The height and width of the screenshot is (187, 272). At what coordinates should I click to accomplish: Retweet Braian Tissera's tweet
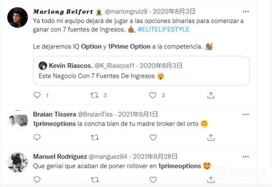click(x=95, y=138)
